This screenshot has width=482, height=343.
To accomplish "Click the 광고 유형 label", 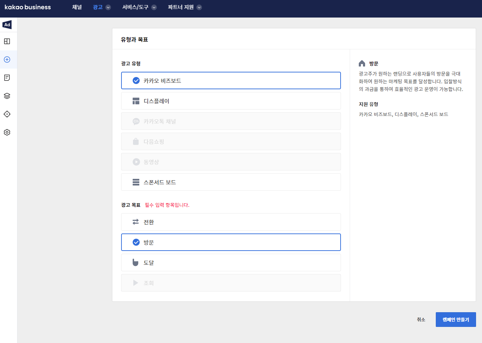I will [x=131, y=63].
